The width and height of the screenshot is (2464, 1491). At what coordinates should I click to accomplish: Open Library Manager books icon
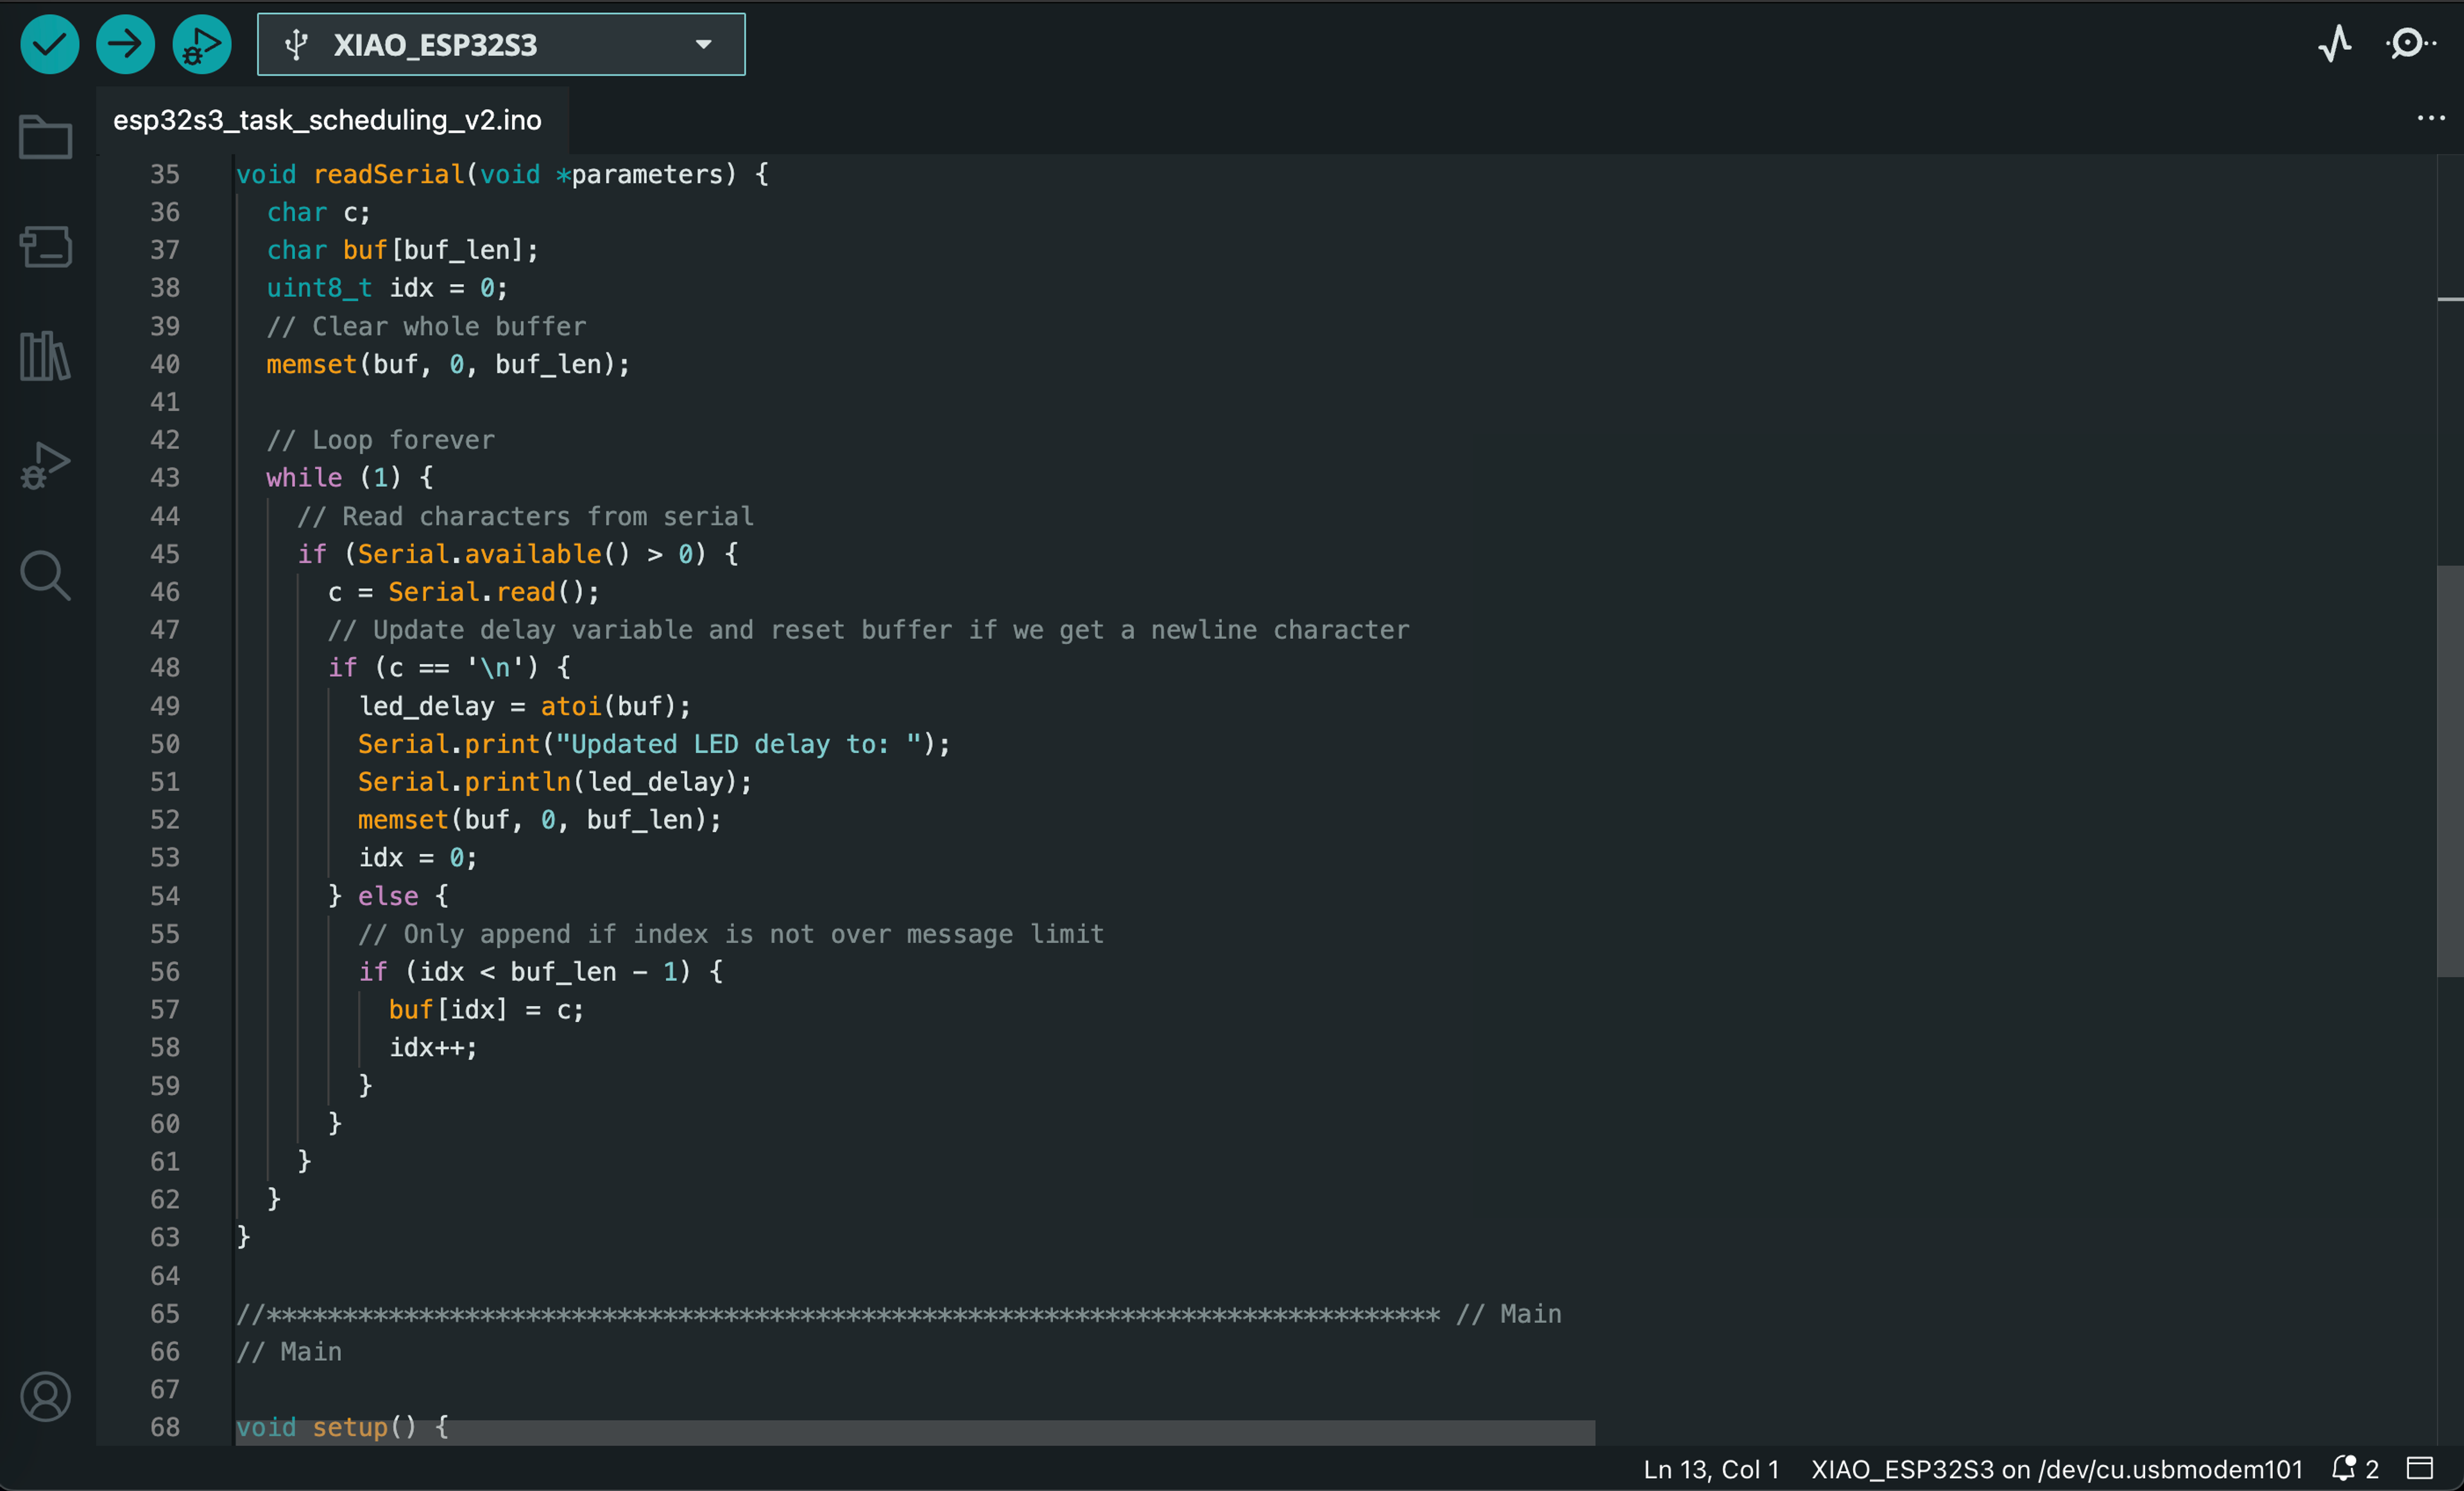click(x=46, y=356)
